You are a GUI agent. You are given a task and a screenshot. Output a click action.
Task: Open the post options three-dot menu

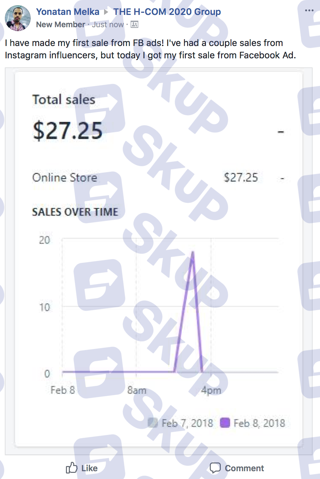(x=309, y=10)
